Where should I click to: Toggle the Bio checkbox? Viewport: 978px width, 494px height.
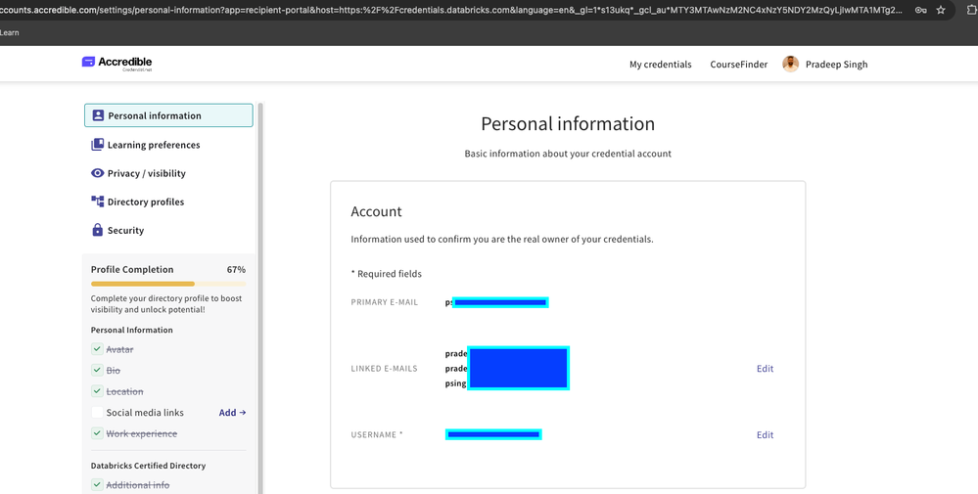coord(97,370)
